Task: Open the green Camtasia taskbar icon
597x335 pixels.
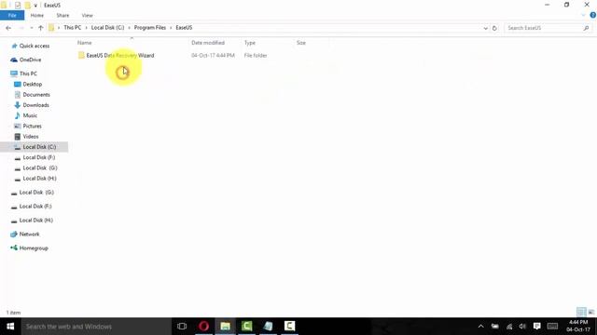Action: 246,327
